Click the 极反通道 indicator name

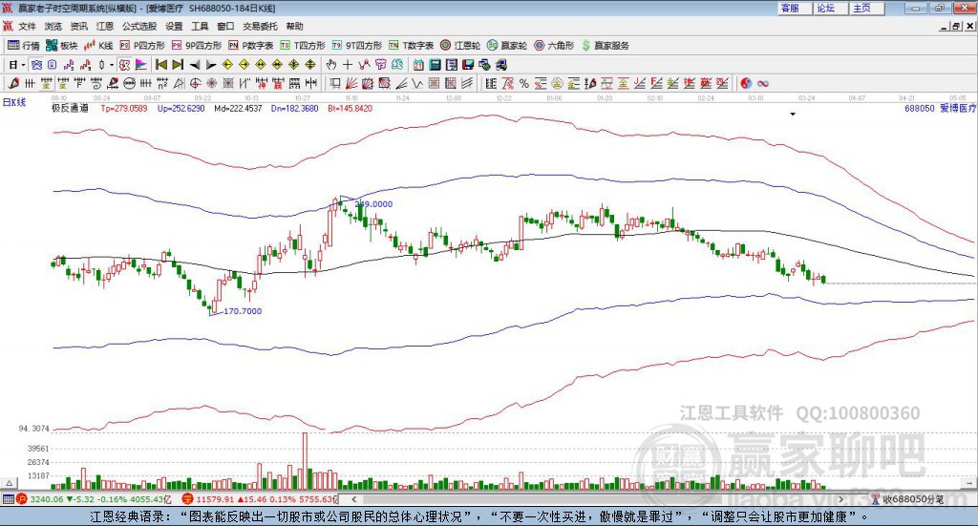(x=70, y=109)
